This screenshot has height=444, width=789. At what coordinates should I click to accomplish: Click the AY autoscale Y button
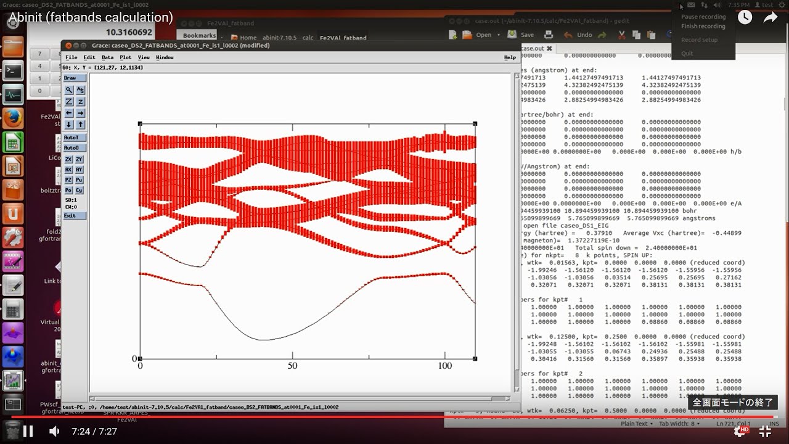click(x=80, y=170)
